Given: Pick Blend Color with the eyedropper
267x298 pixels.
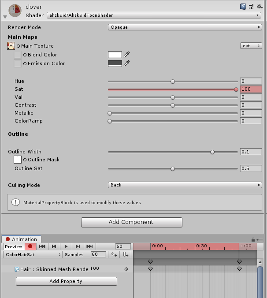Looking at the screenshot, I should pyautogui.click(x=126, y=55).
